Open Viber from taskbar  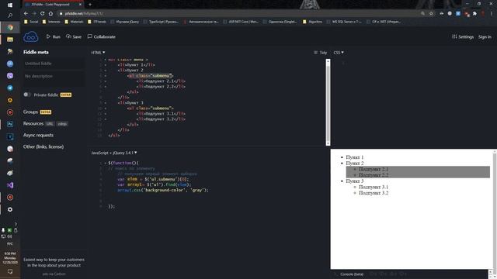pyautogui.click(x=10, y=76)
